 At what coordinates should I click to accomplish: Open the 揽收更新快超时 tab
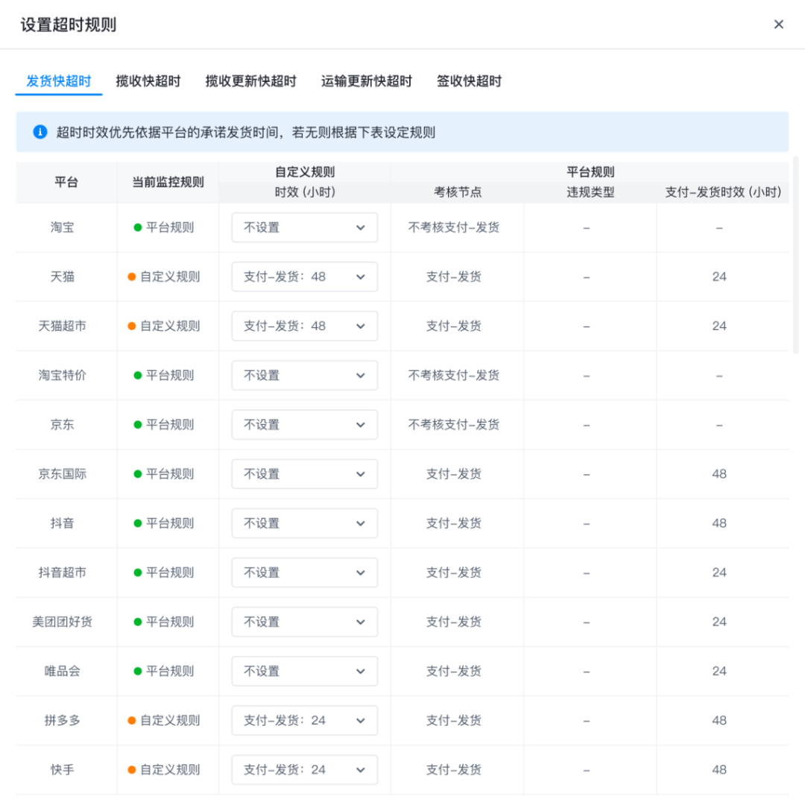click(x=251, y=81)
